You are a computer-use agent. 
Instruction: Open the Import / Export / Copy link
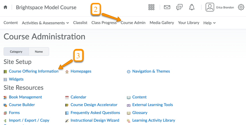[x=29, y=120]
